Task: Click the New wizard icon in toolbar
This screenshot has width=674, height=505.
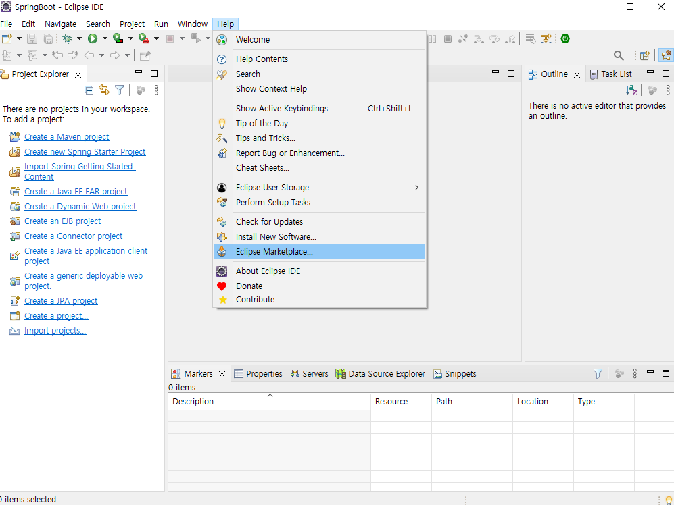Action: (7, 38)
